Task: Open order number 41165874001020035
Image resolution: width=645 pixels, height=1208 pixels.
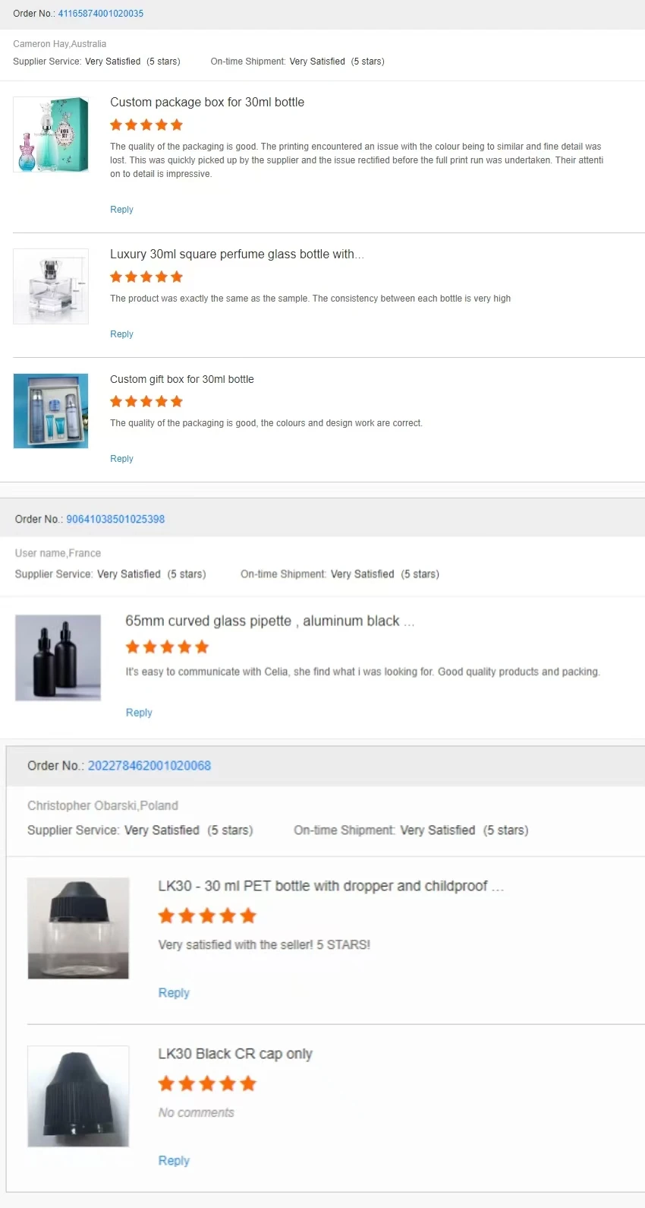Action: [x=101, y=14]
